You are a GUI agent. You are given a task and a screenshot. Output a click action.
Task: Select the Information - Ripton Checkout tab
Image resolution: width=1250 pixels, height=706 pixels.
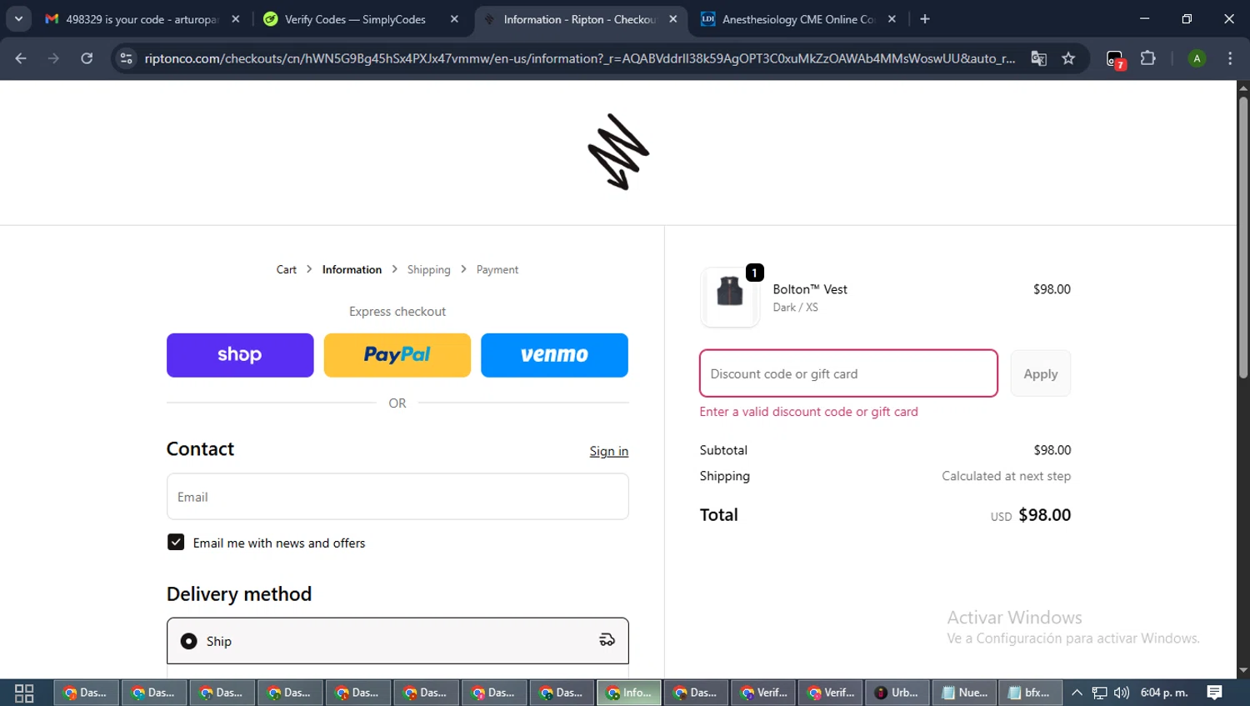pyautogui.click(x=579, y=19)
